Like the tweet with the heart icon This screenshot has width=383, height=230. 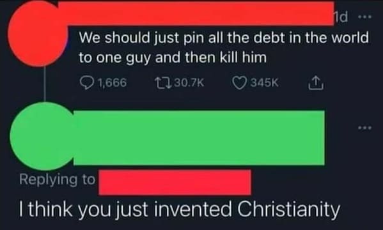[240, 83]
